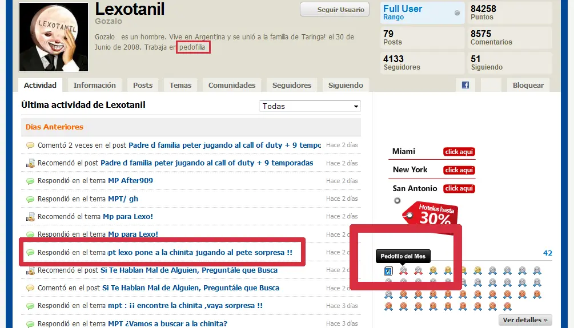Click the blank share button next to Facebook
Viewport: 574px width, 328px height.
(491, 85)
